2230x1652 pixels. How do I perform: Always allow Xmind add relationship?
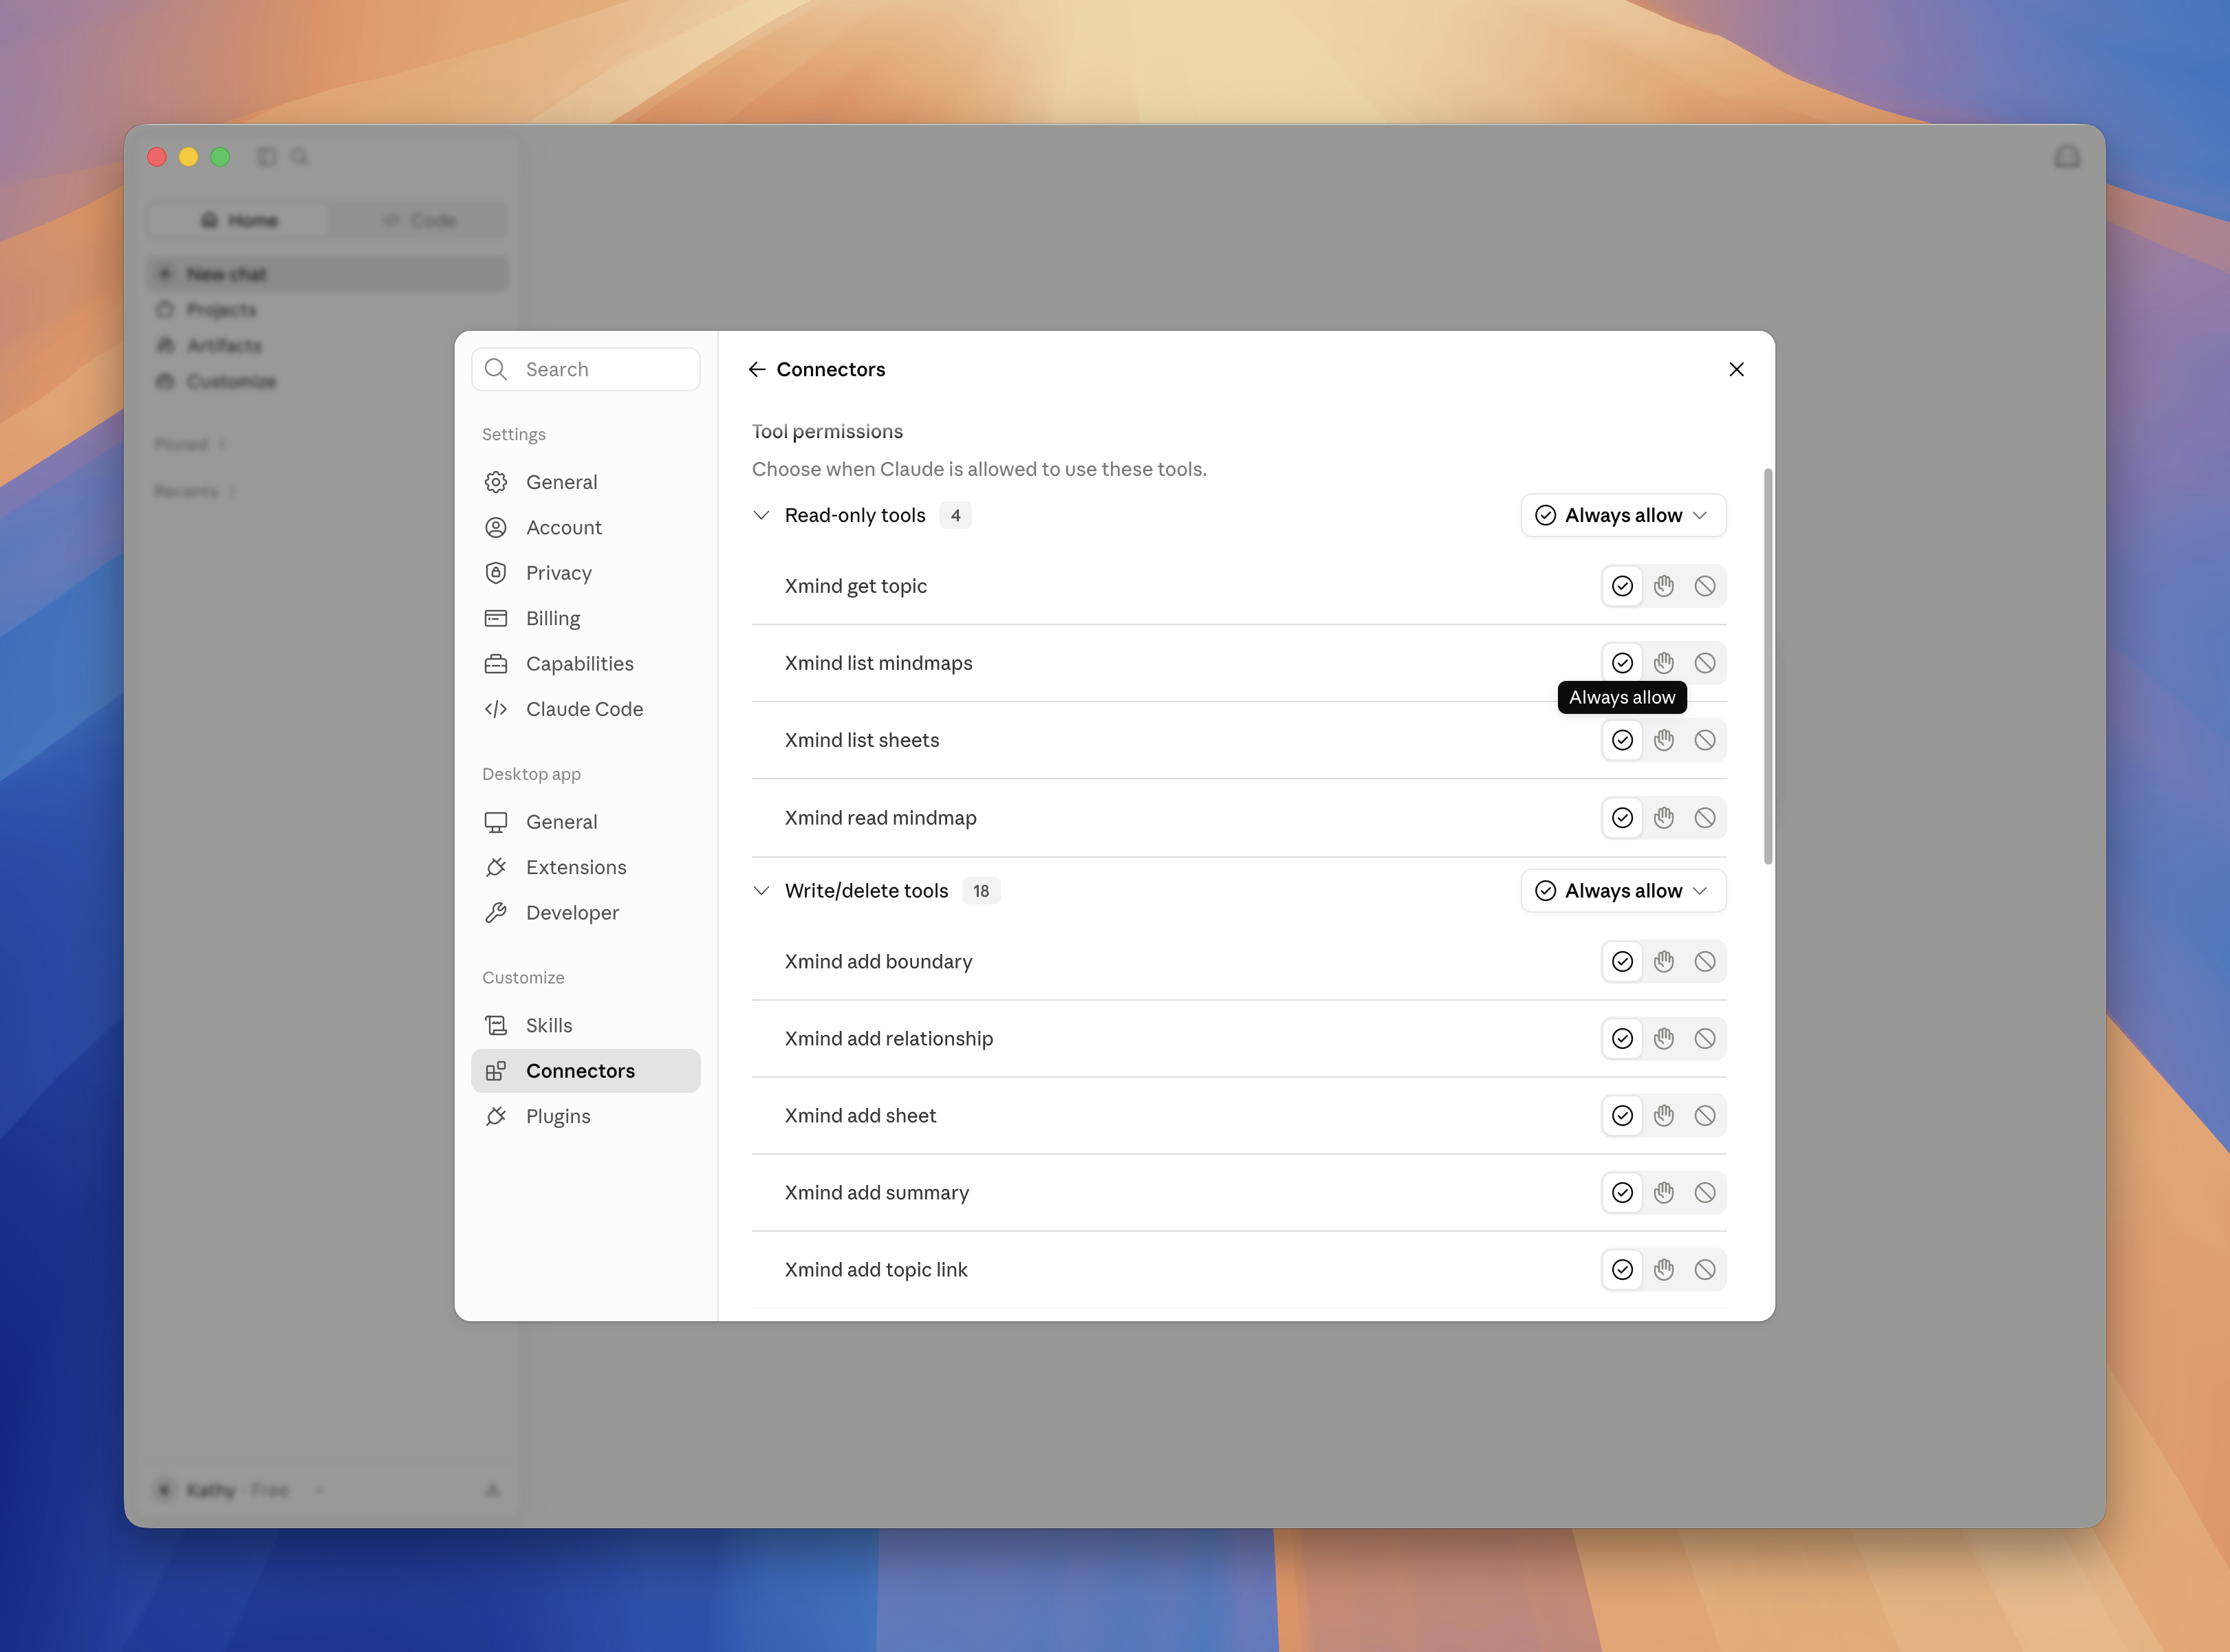pyautogui.click(x=1622, y=1038)
